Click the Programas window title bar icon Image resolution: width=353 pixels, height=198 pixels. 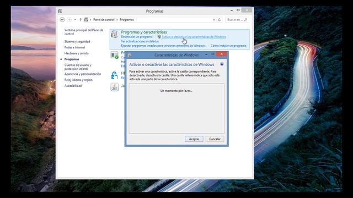click(x=60, y=11)
